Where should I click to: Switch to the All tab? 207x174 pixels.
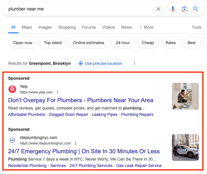click(13, 27)
